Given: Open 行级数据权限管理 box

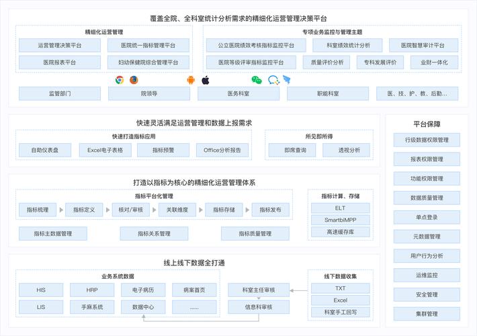Looking at the screenshot, I should tap(427, 140).
